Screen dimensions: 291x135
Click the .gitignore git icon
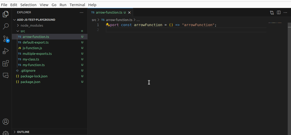click(18, 70)
